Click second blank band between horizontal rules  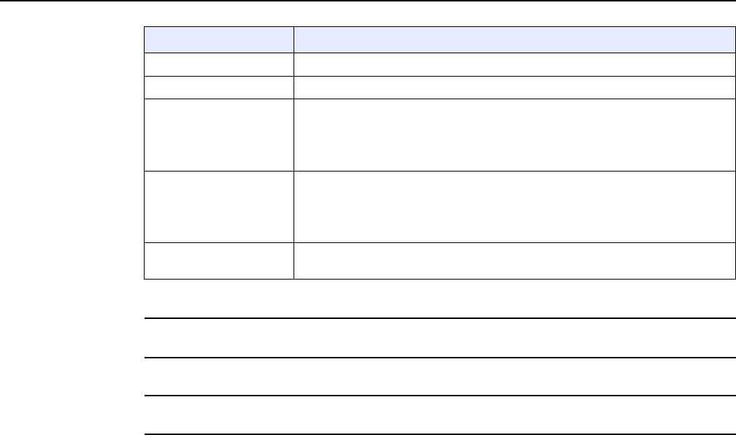click(438, 377)
